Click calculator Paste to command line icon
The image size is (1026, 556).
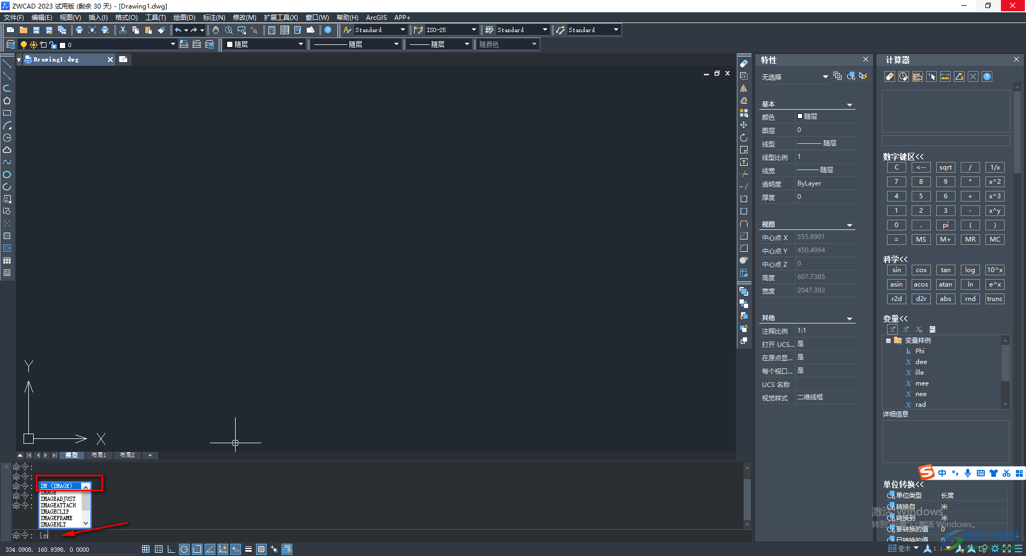[x=918, y=76]
